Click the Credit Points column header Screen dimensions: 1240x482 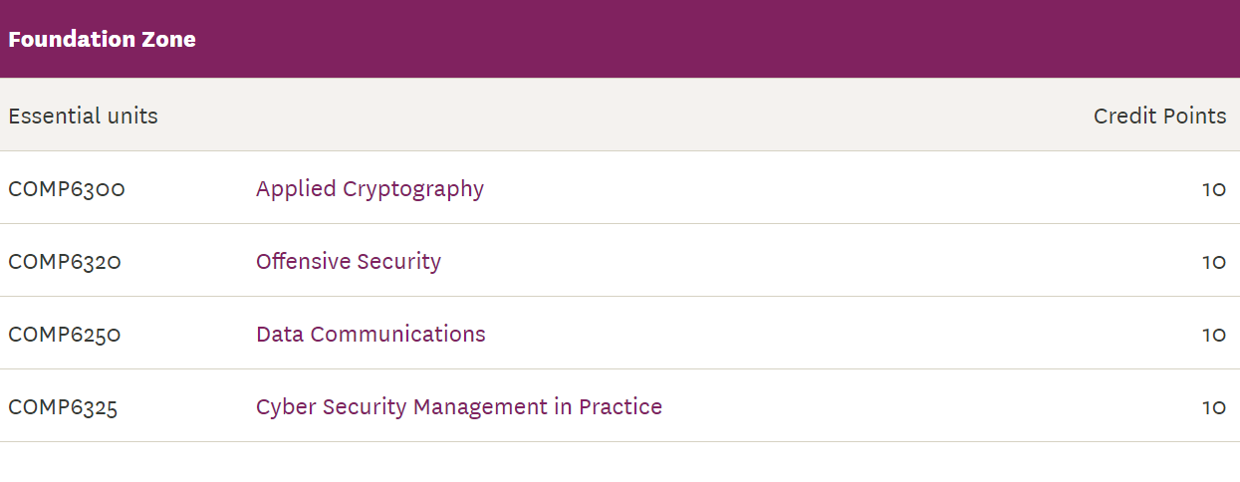pyautogui.click(x=1160, y=117)
